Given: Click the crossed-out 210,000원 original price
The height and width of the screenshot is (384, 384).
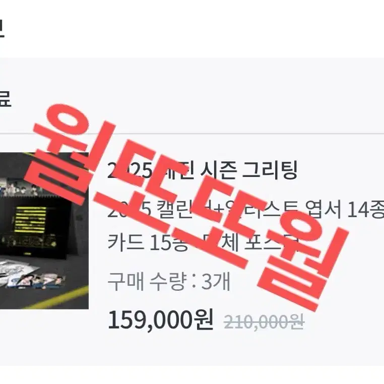Looking at the screenshot, I should click(x=264, y=322).
